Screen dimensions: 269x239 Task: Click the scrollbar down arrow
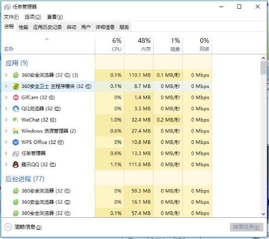pyautogui.click(x=264, y=214)
